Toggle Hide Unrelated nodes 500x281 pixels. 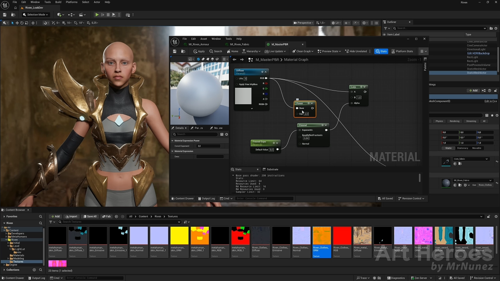tap(356, 52)
